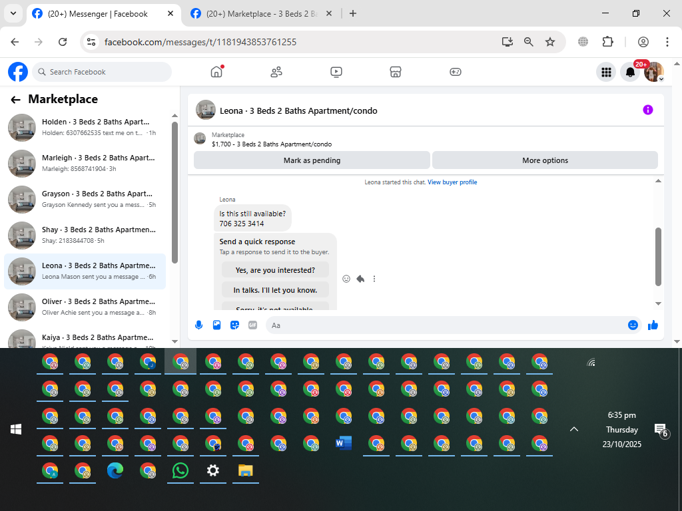The width and height of the screenshot is (682, 511).
Task: Send a thumbs-up like
Action: click(653, 325)
